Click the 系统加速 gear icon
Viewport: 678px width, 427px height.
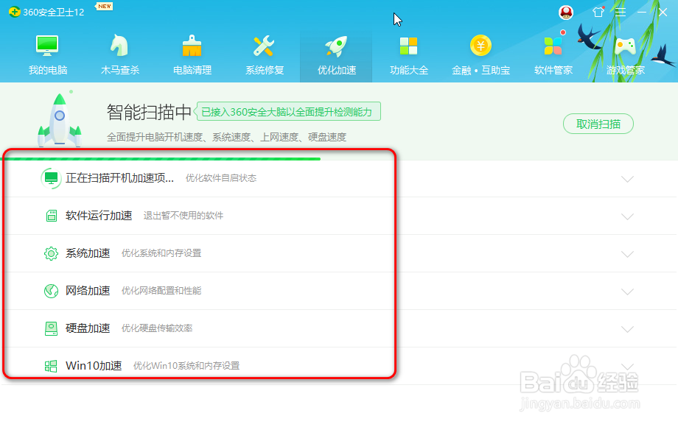[50, 253]
